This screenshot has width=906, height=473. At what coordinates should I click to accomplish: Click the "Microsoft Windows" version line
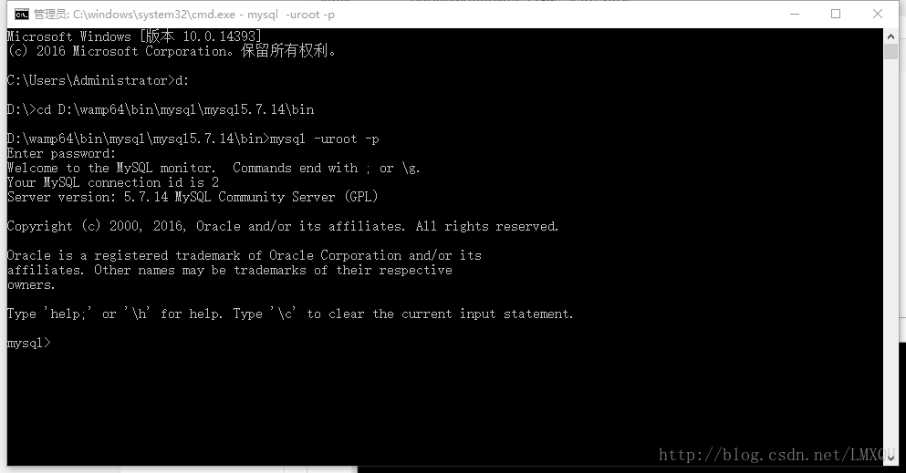click(134, 36)
